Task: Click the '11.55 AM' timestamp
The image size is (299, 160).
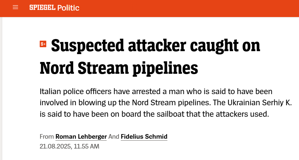Action: 86,146
